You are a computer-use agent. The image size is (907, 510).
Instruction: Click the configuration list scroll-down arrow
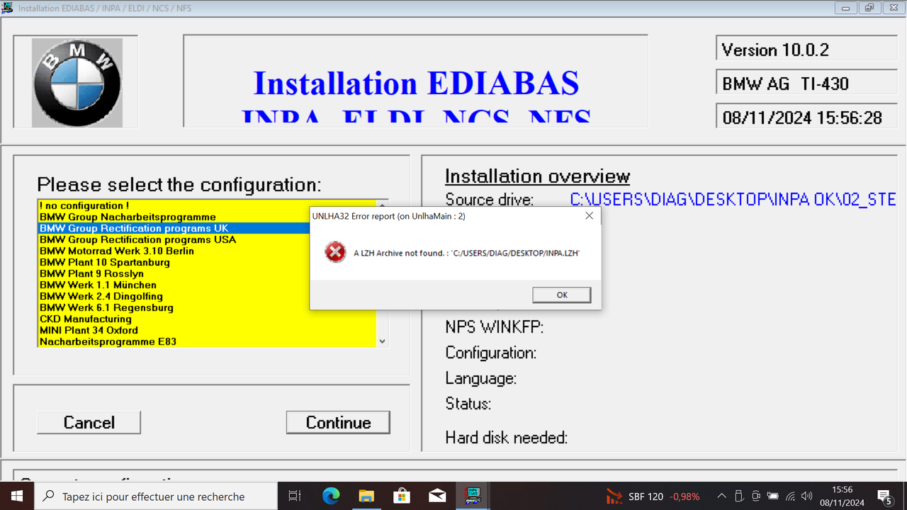click(x=383, y=341)
